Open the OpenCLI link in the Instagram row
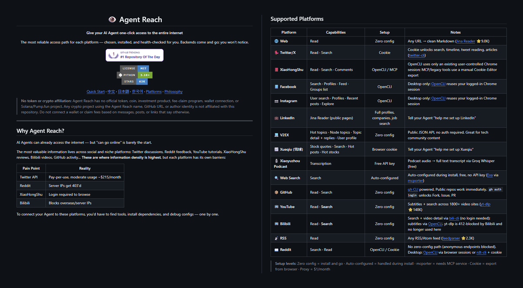This screenshot has width=523, height=288. point(439,98)
